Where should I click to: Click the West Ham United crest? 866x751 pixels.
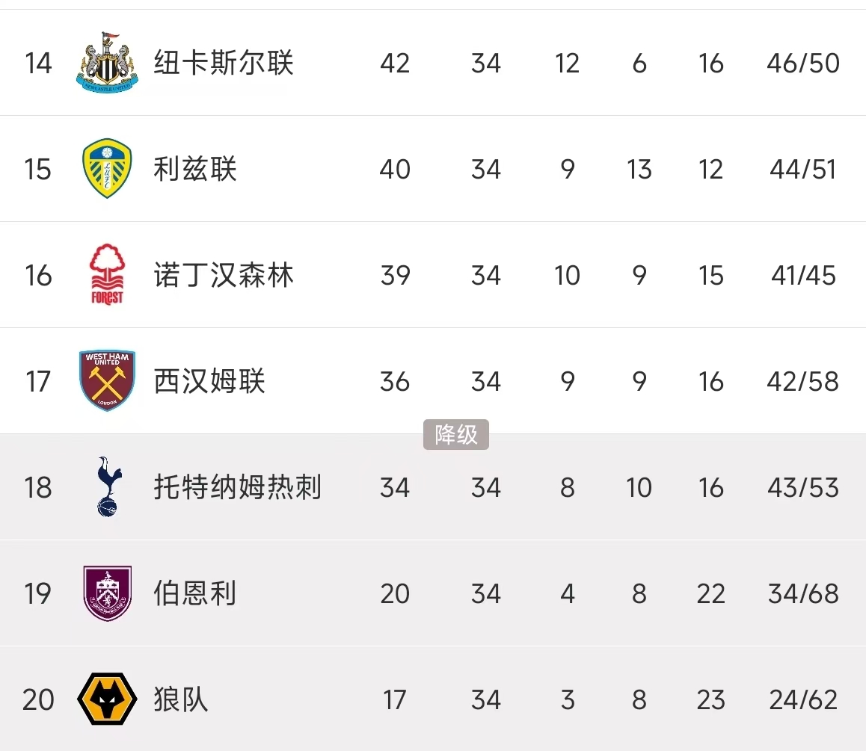pos(107,381)
